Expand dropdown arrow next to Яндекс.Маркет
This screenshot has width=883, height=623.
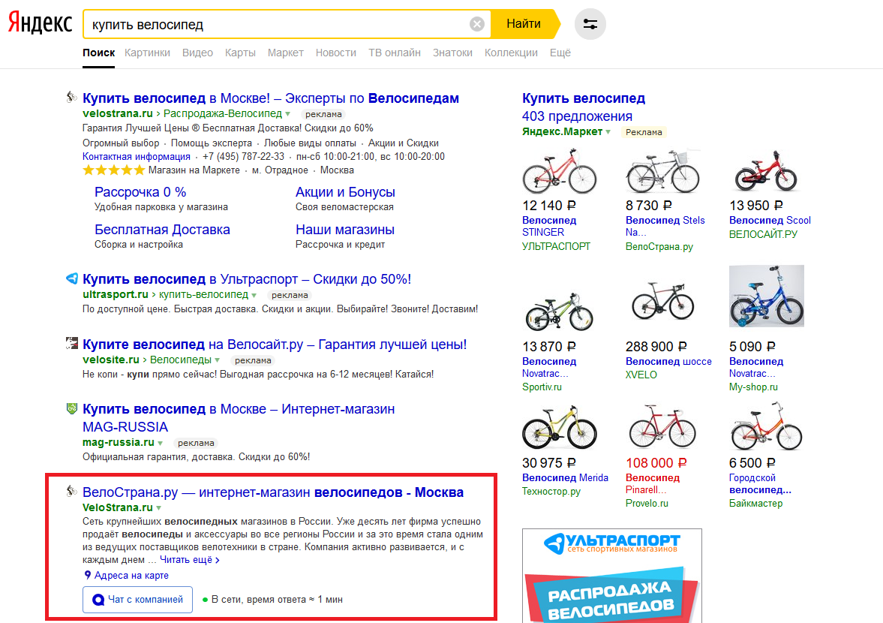click(608, 132)
